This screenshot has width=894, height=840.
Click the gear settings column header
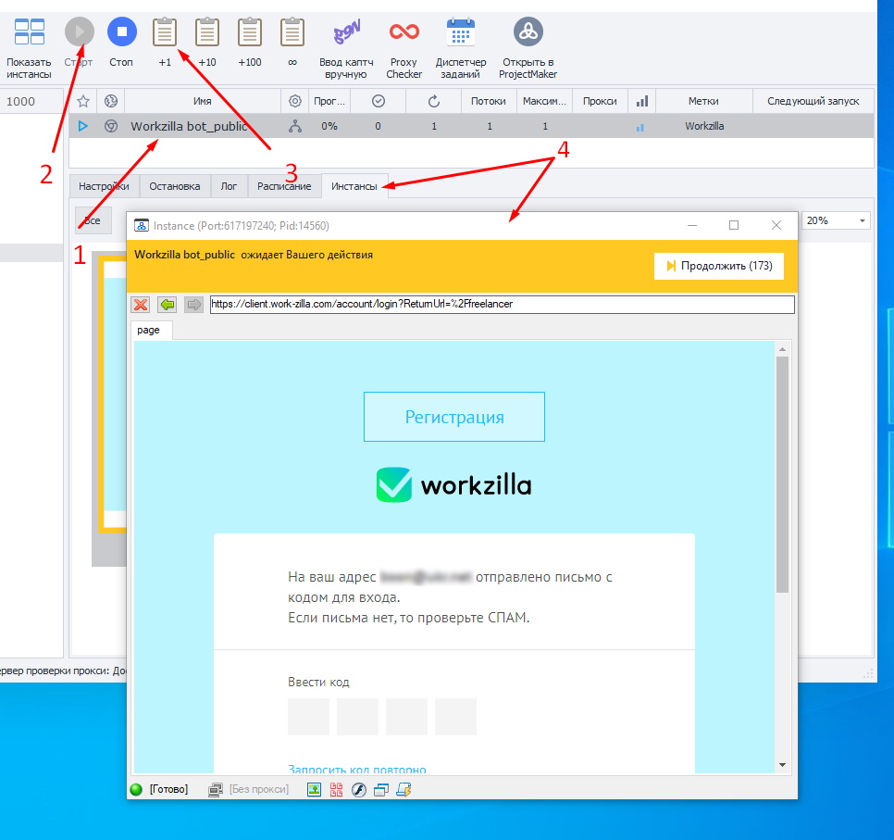click(295, 101)
